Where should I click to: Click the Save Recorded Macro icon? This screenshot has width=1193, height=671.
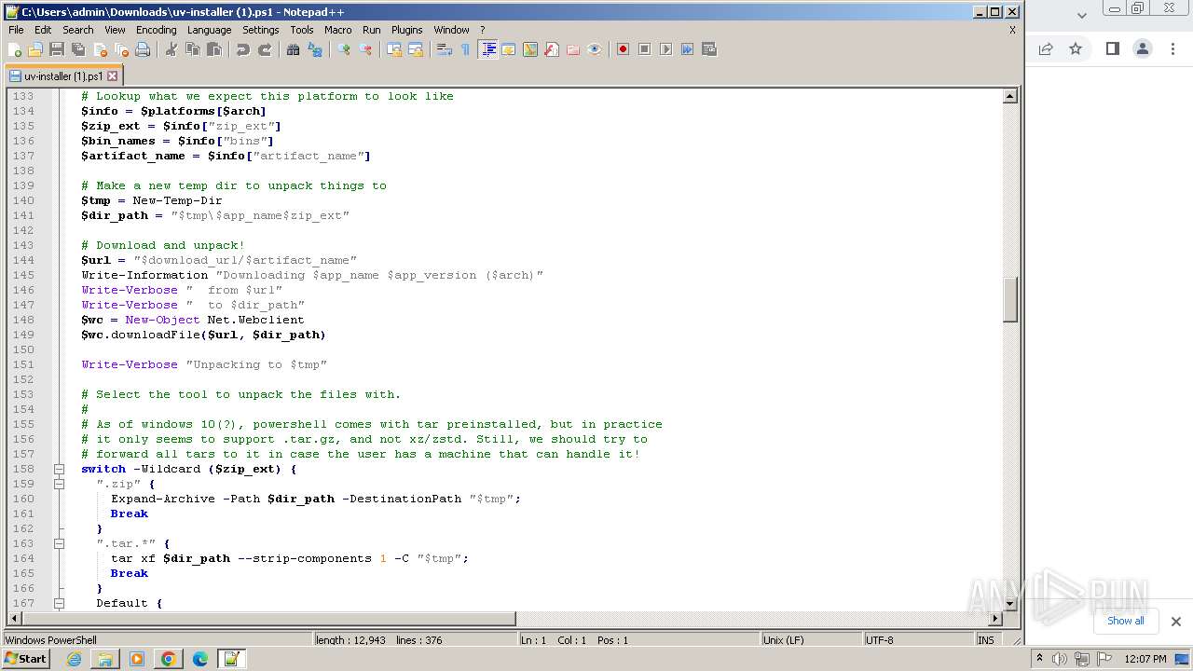click(709, 49)
